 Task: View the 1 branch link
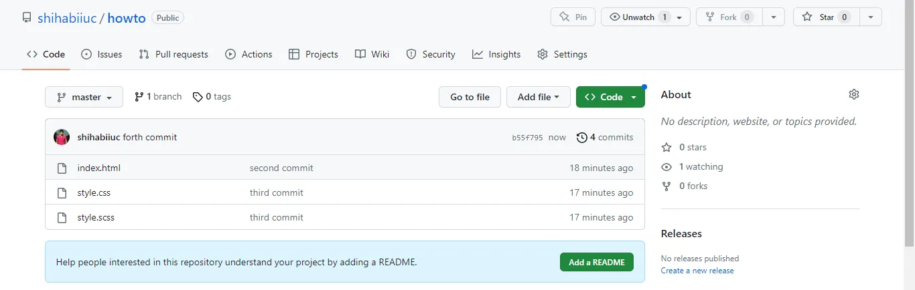pyautogui.click(x=158, y=97)
